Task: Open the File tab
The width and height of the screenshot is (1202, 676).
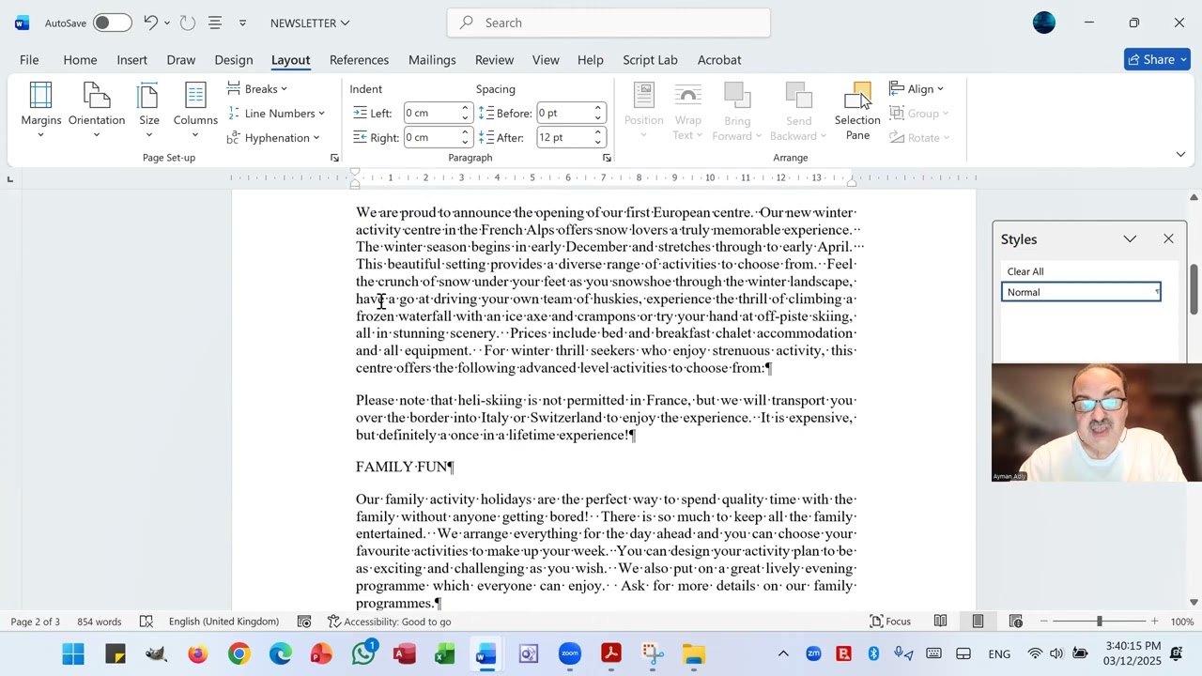Action: [29, 60]
